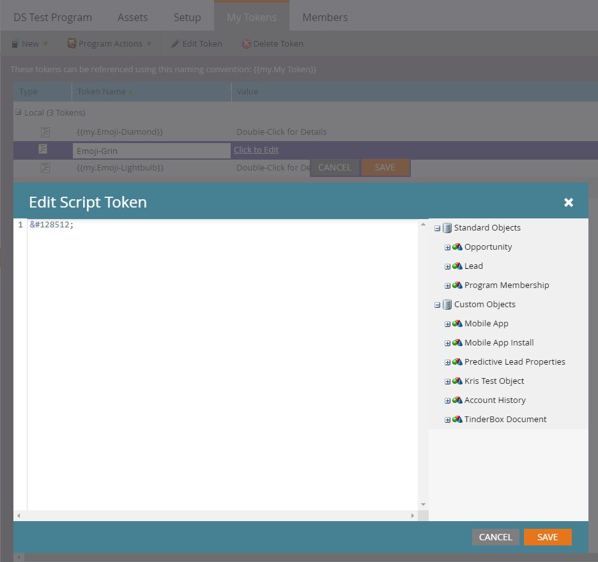Click the Lead object icon
The image size is (598, 562).
[x=457, y=266]
